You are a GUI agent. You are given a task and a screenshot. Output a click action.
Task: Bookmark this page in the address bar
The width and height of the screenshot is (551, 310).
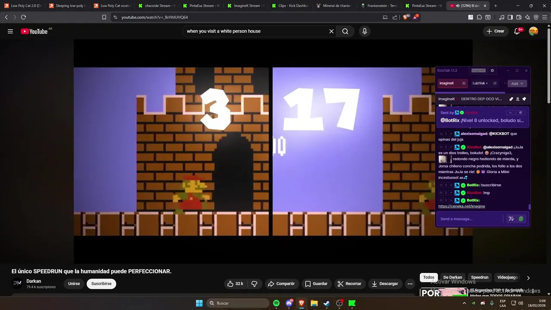(x=104, y=17)
